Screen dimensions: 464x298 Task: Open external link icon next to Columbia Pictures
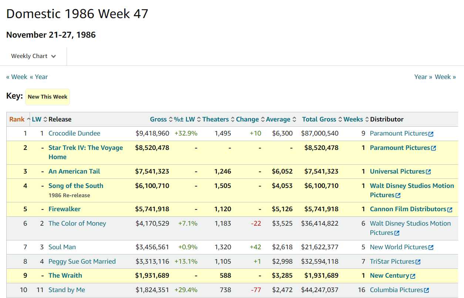[427, 290]
